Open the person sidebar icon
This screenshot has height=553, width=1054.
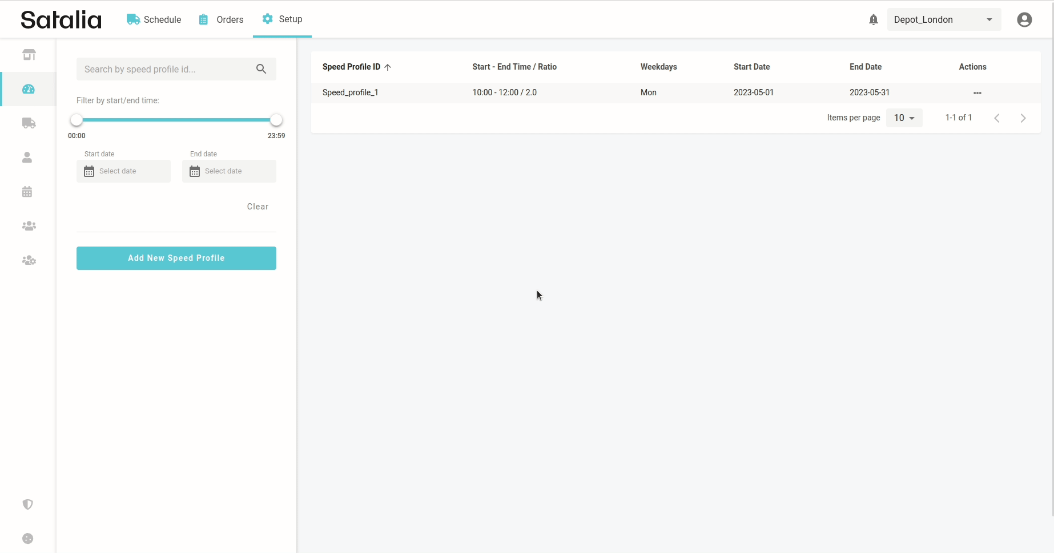[x=27, y=158]
